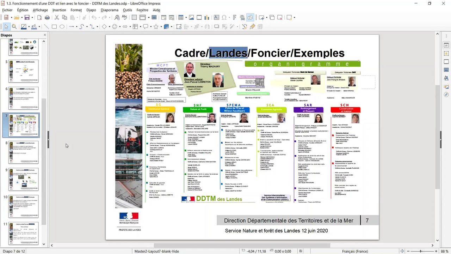This screenshot has width=451, height=254.
Task: Click Français (France) language in status bar
Action: [x=355, y=251]
